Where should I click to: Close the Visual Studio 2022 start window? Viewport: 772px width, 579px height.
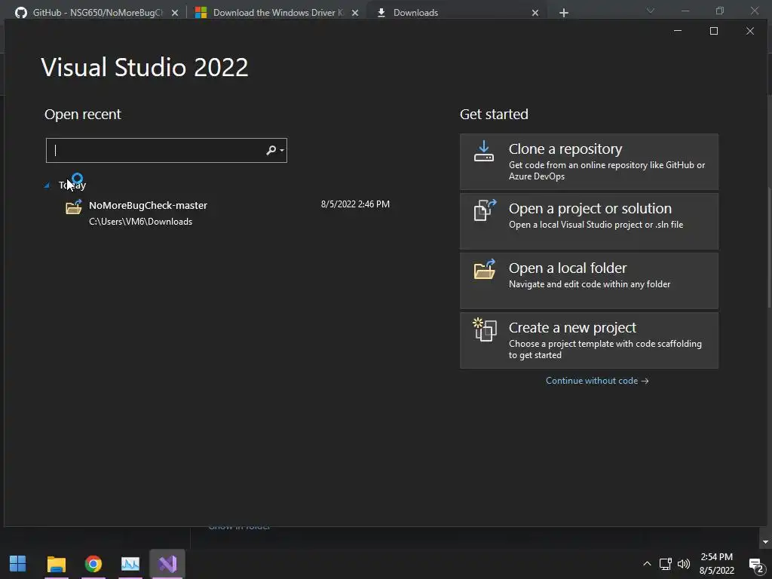(750, 31)
